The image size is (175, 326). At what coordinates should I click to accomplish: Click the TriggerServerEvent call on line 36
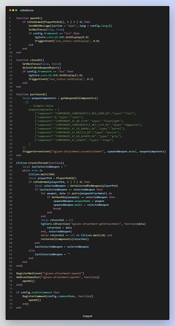pyautogui.click(x=94, y=151)
